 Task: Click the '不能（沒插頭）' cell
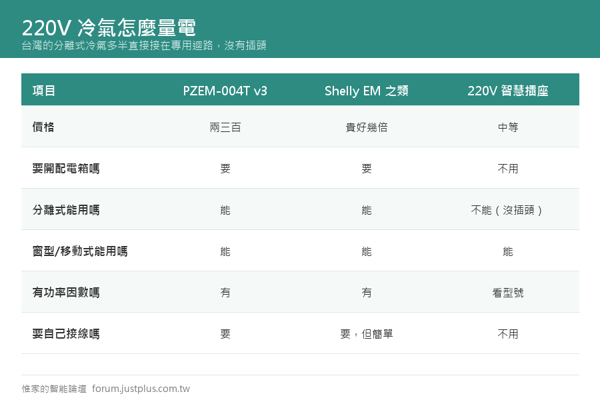click(506, 210)
